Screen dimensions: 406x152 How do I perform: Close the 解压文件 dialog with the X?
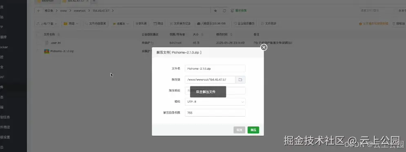[x=264, y=47]
